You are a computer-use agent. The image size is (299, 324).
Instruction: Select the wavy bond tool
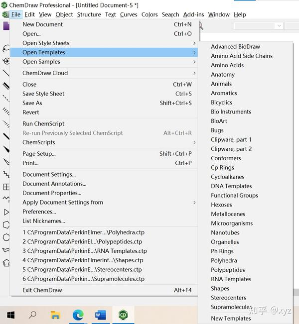6,175
